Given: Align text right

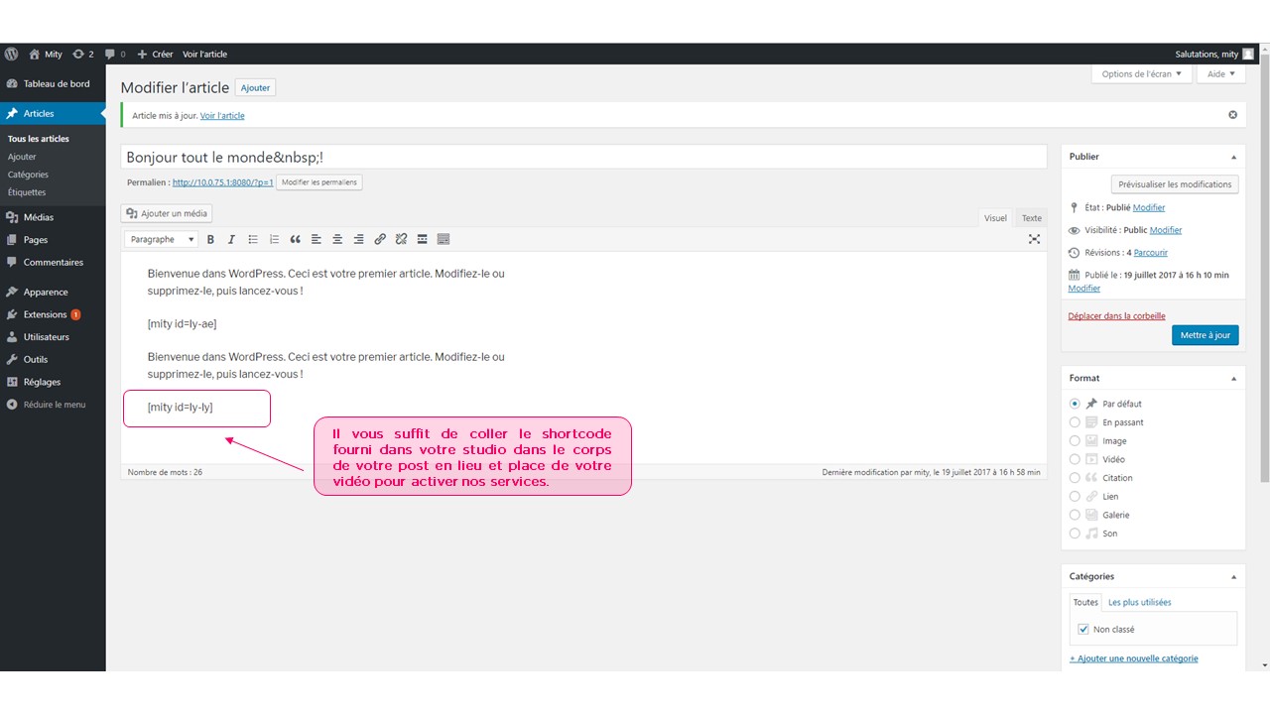Looking at the screenshot, I should coord(358,239).
